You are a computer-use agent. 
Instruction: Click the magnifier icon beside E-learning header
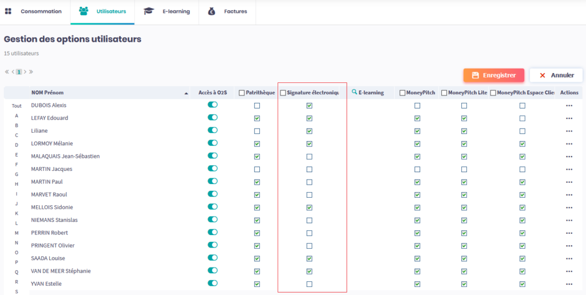tap(354, 93)
